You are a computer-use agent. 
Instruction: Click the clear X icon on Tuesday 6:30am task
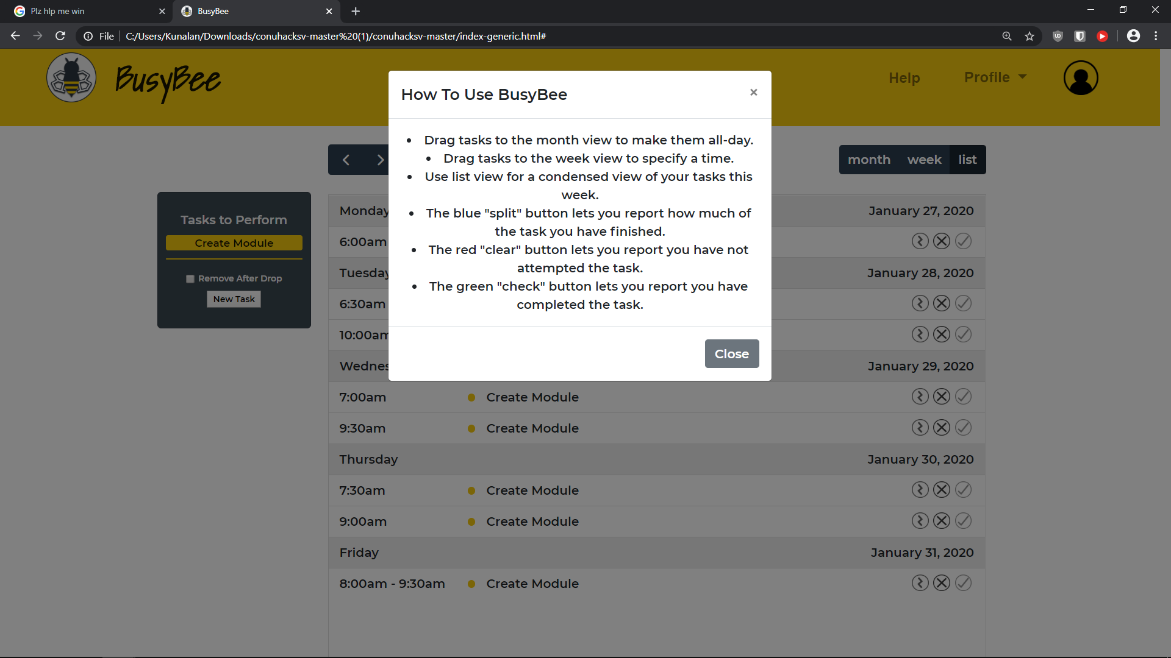[942, 303]
